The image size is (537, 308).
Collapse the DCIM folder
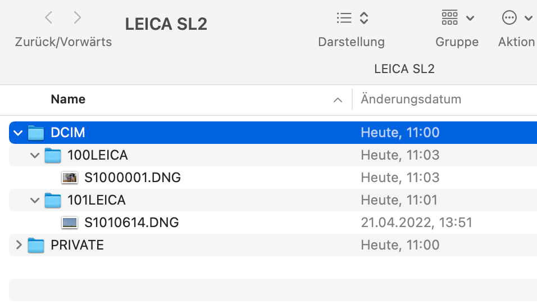pyautogui.click(x=18, y=133)
